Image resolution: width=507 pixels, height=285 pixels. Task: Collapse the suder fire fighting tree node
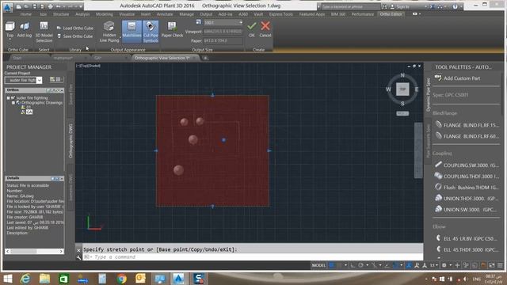click(x=9, y=97)
